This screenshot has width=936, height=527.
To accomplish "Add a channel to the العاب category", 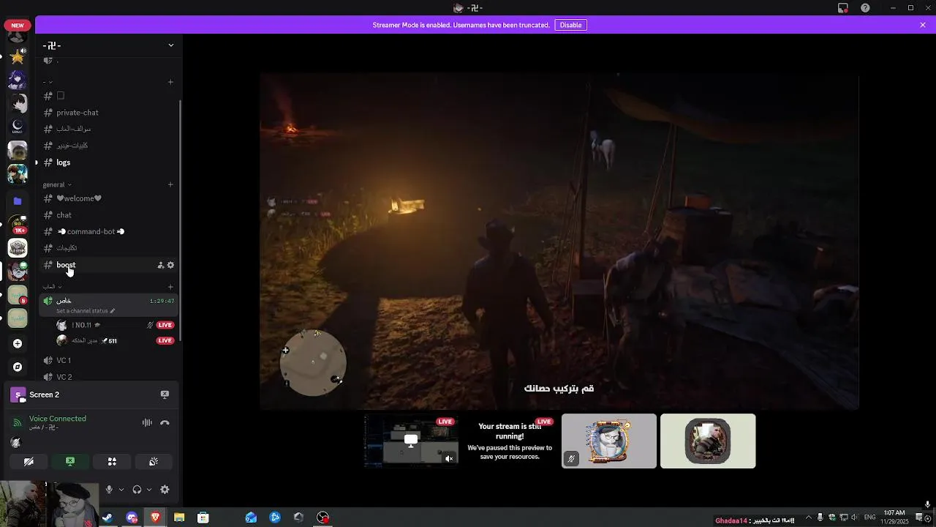I will 170,287.
